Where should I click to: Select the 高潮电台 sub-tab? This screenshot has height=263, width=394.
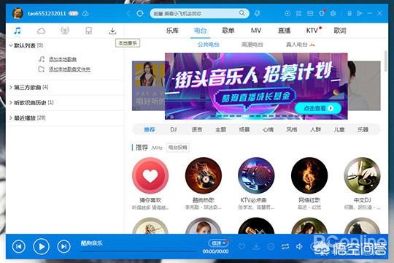pyautogui.click(x=252, y=45)
